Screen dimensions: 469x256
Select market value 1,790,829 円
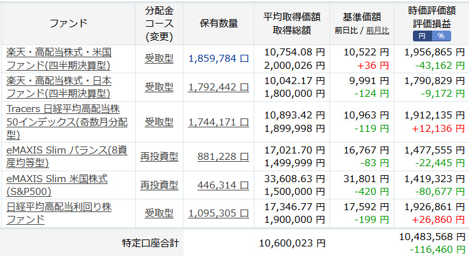coord(435,81)
